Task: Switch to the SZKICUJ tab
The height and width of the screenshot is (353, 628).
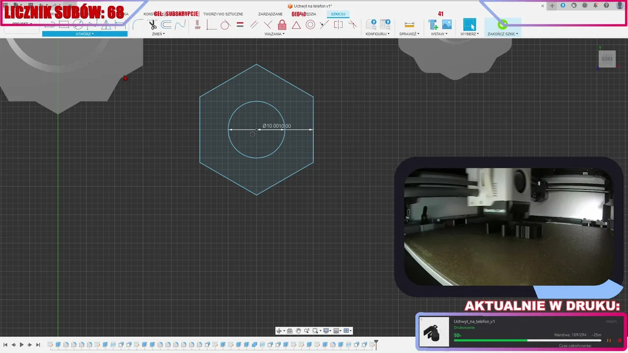Action: coord(338,14)
